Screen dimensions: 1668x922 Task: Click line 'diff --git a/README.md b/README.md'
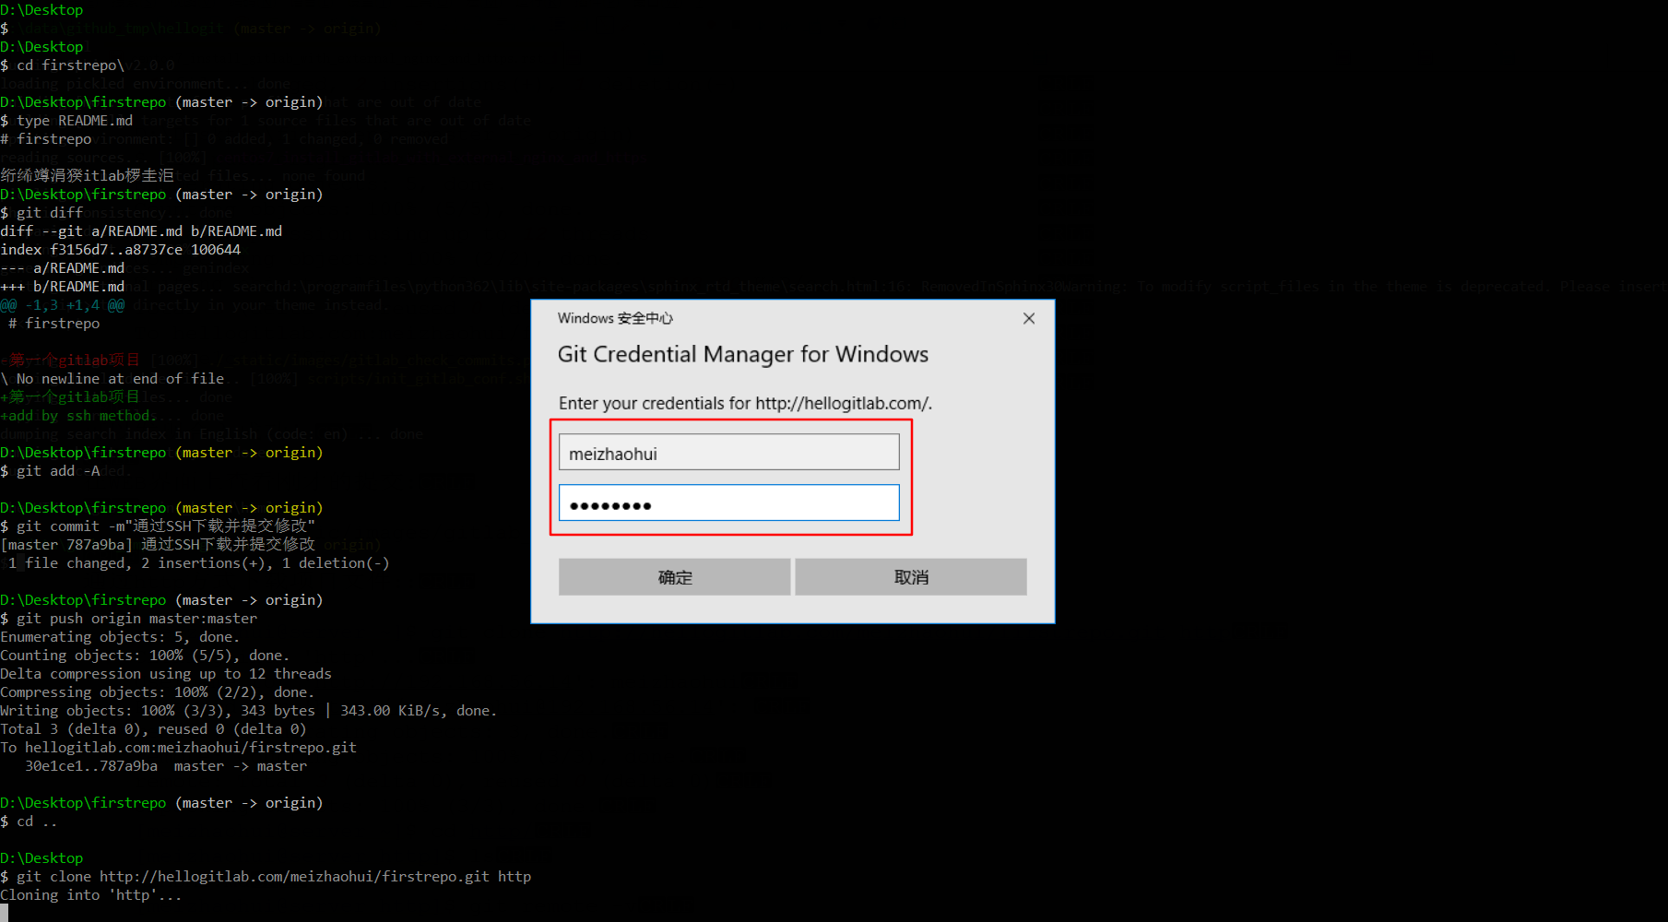coord(141,231)
